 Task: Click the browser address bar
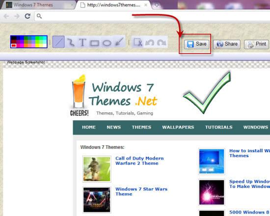(152, 16)
